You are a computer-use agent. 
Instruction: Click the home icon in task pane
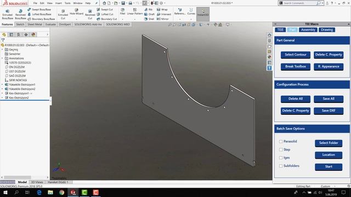click(269, 35)
